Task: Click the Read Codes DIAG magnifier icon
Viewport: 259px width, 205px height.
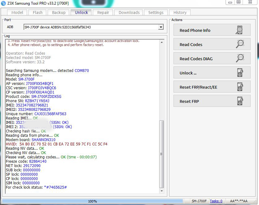Action: [240, 58]
